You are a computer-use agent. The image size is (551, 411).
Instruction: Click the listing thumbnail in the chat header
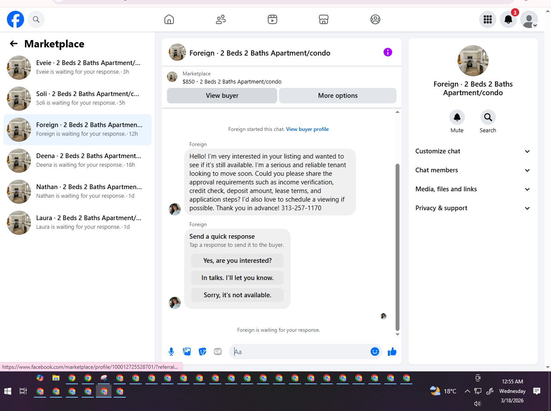pyautogui.click(x=177, y=52)
